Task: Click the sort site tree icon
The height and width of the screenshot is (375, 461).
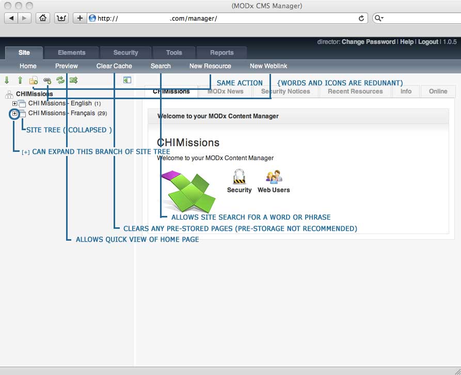Action: pyautogui.click(x=73, y=80)
